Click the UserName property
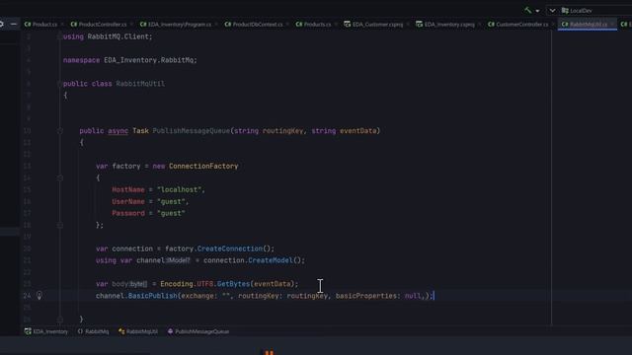 (128, 201)
